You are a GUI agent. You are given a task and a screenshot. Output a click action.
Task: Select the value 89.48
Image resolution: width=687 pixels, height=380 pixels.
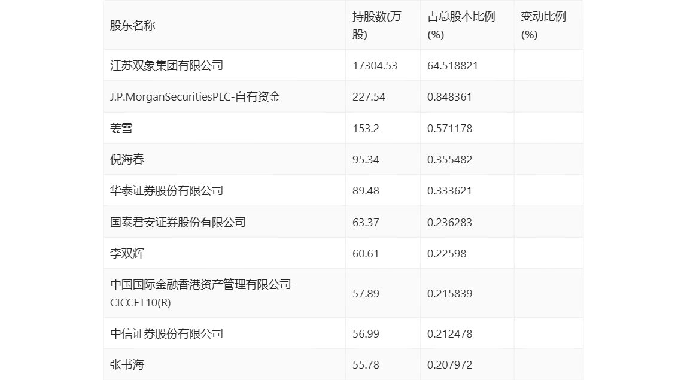click(366, 191)
